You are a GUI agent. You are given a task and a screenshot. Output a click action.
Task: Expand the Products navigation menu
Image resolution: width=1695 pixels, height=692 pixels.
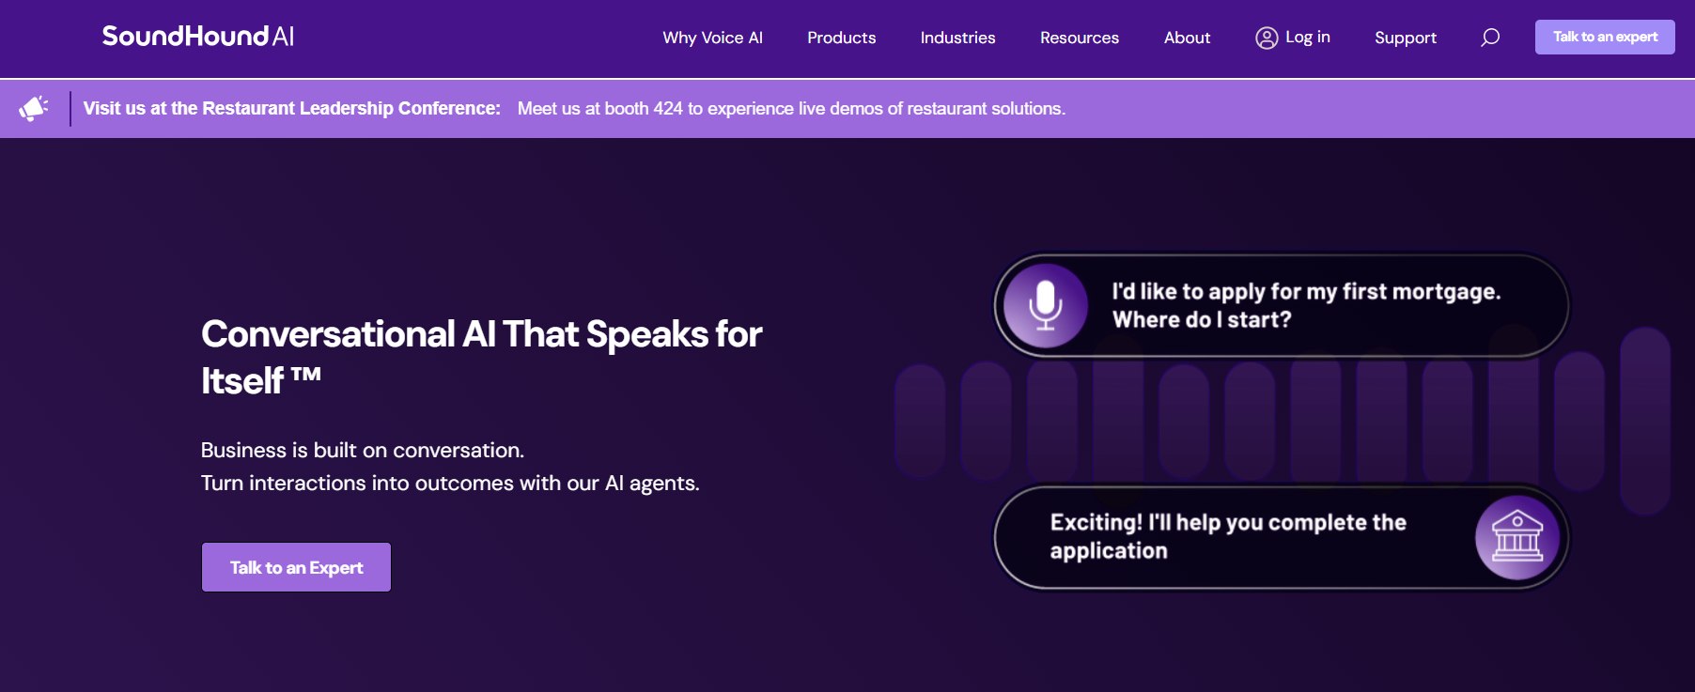841,38
